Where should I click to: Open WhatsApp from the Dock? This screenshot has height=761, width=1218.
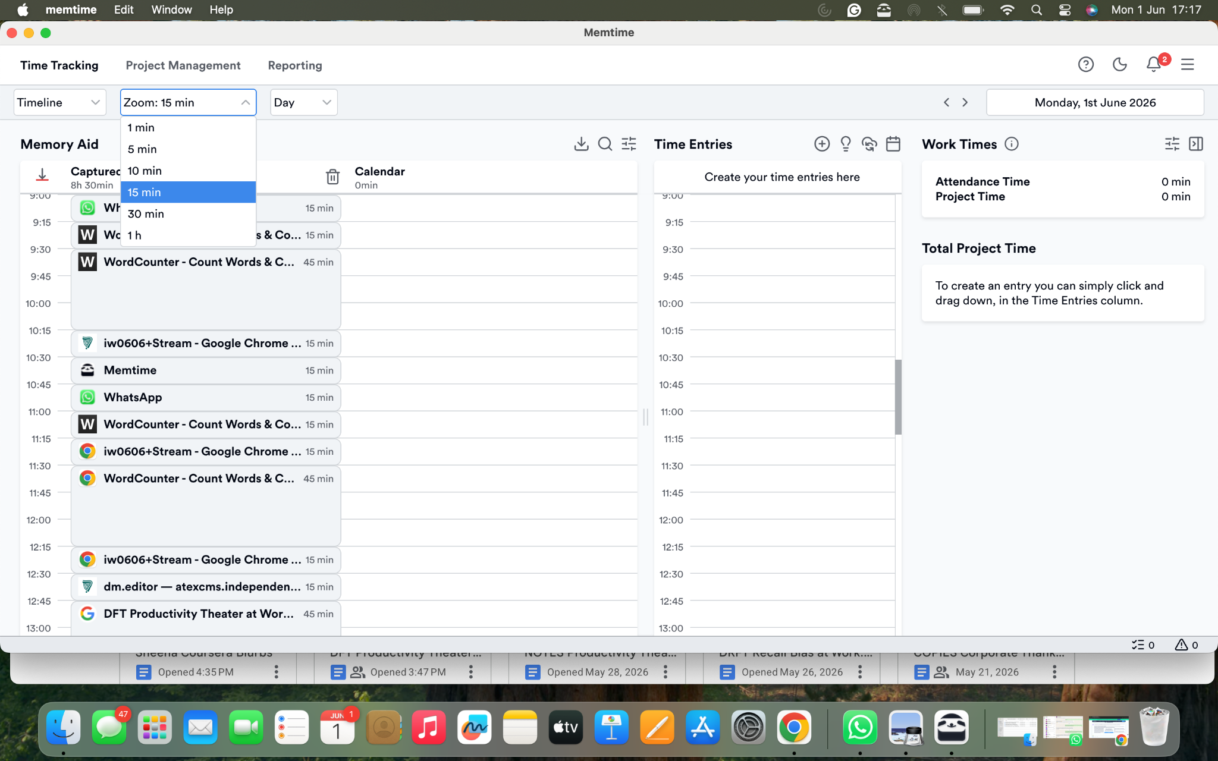coord(860,727)
